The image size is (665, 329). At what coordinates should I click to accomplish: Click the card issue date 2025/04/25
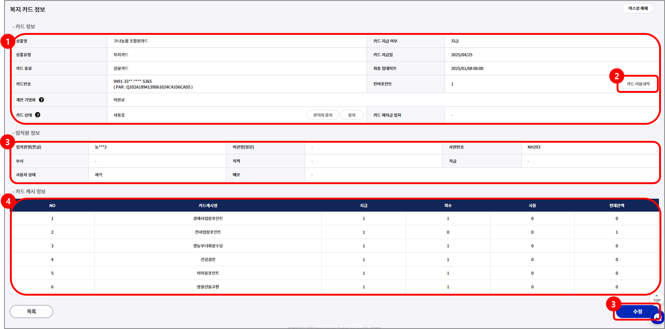point(462,55)
